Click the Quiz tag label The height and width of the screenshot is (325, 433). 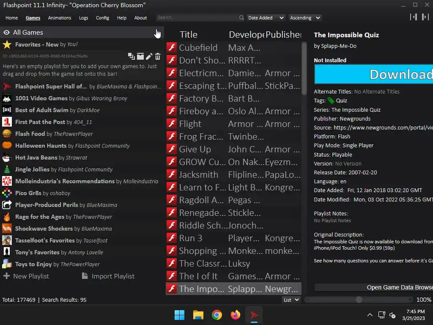pos(342,101)
